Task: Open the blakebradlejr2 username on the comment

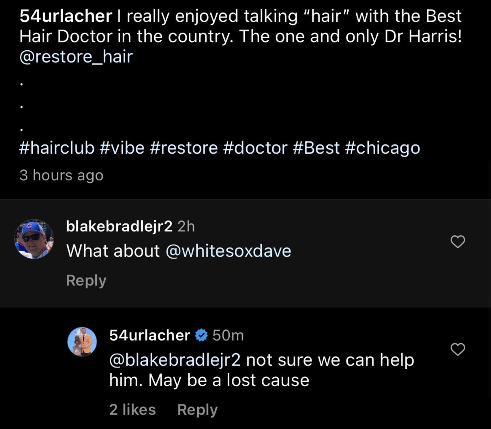Action: [x=119, y=227]
